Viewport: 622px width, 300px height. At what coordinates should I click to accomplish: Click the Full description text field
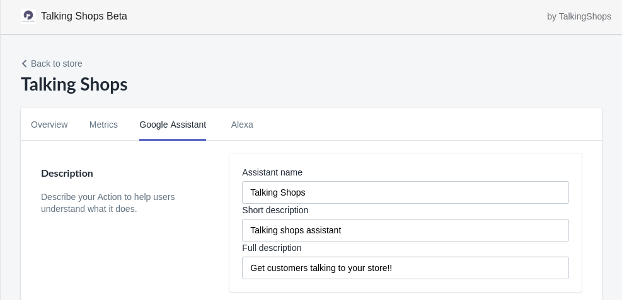[x=405, y=268]
